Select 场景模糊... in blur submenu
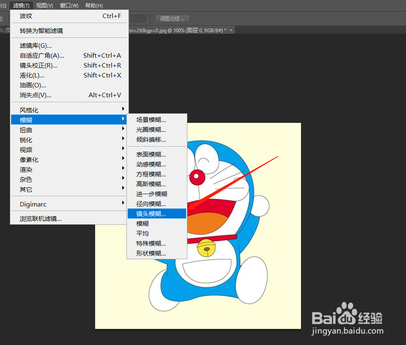The image size is (406, 345). pos(157,120)
